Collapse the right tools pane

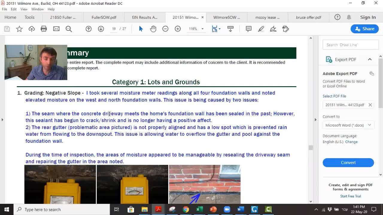pos(315,120)
